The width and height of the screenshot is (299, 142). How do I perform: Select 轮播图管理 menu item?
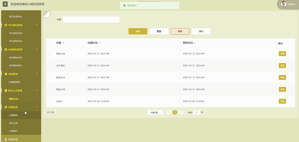(14, 82)
